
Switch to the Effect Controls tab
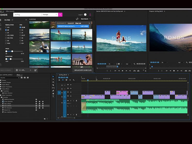click(10, 11)
